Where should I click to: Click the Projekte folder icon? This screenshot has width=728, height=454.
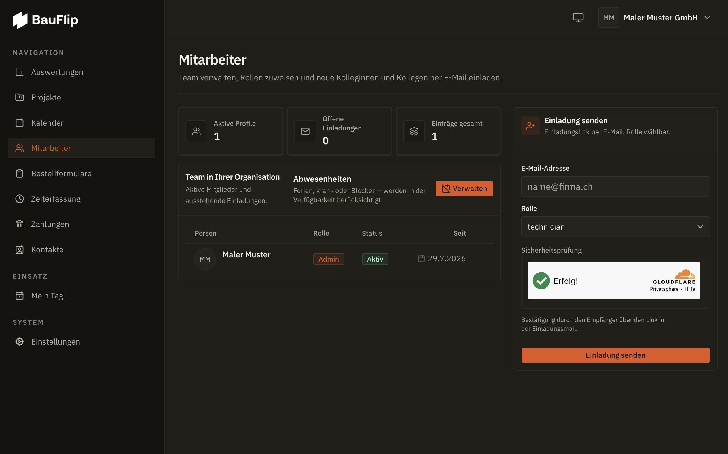click(20, 97)
